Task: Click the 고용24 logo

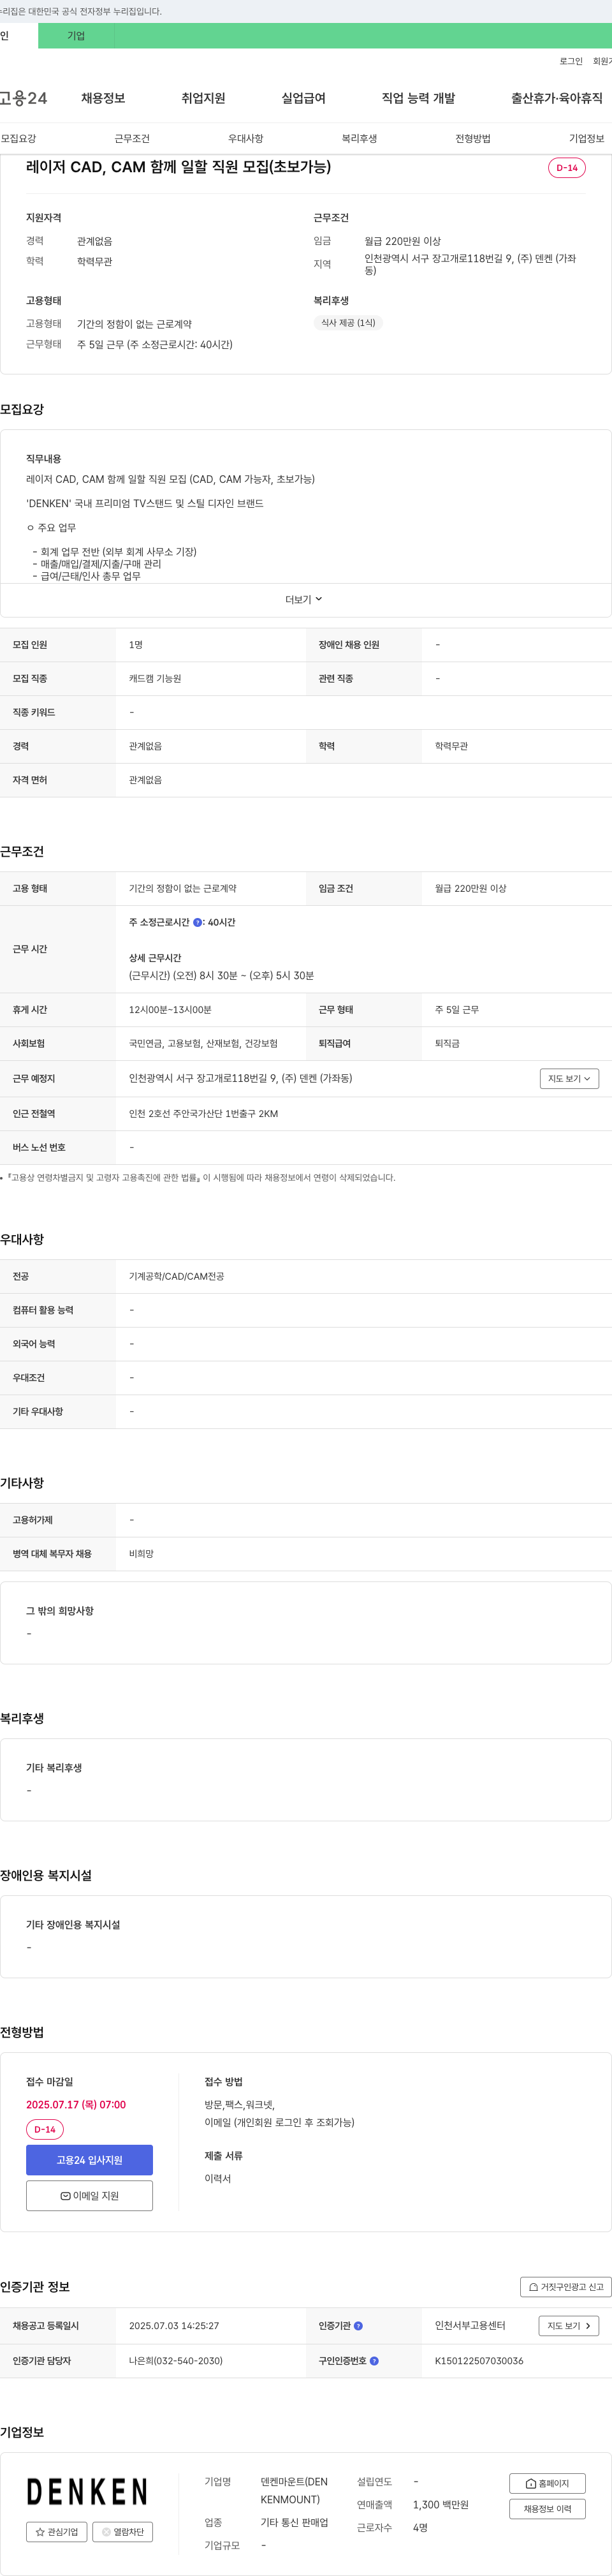Action: [x=23, y=98]
